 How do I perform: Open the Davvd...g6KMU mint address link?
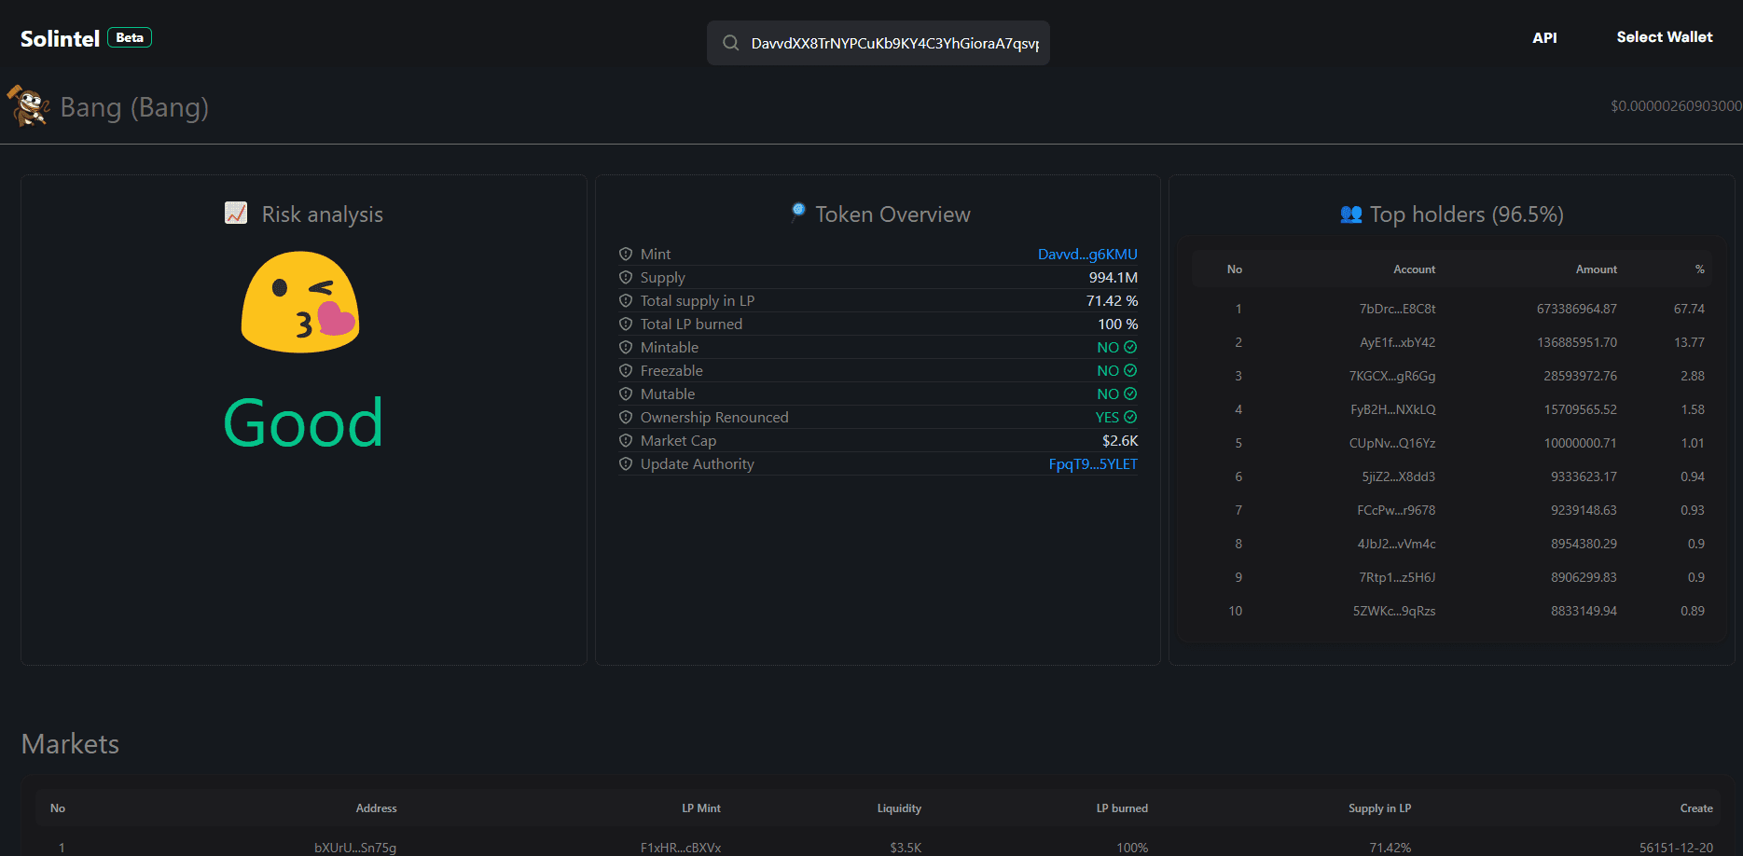1087,254
